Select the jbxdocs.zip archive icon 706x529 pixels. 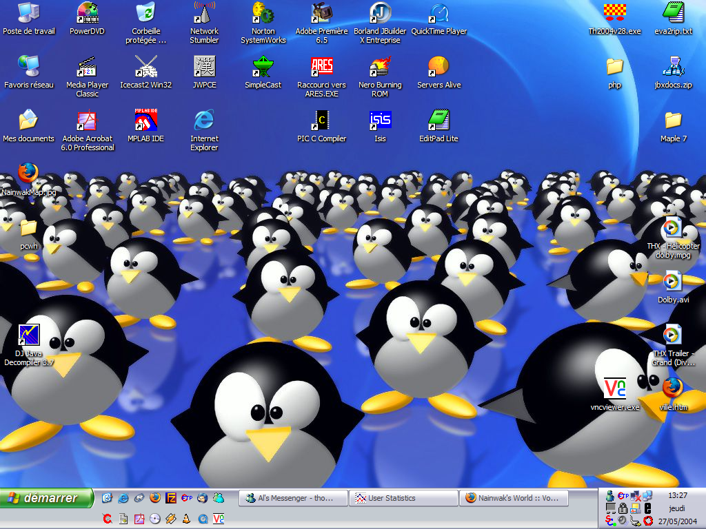(673, 67)
